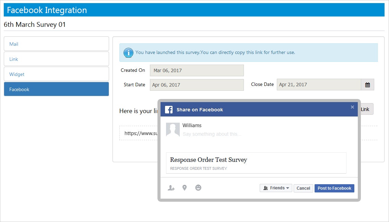Close the Share on Facebook dialog
Viewport: 389px width, 222px height.
[x=352, y=107]
